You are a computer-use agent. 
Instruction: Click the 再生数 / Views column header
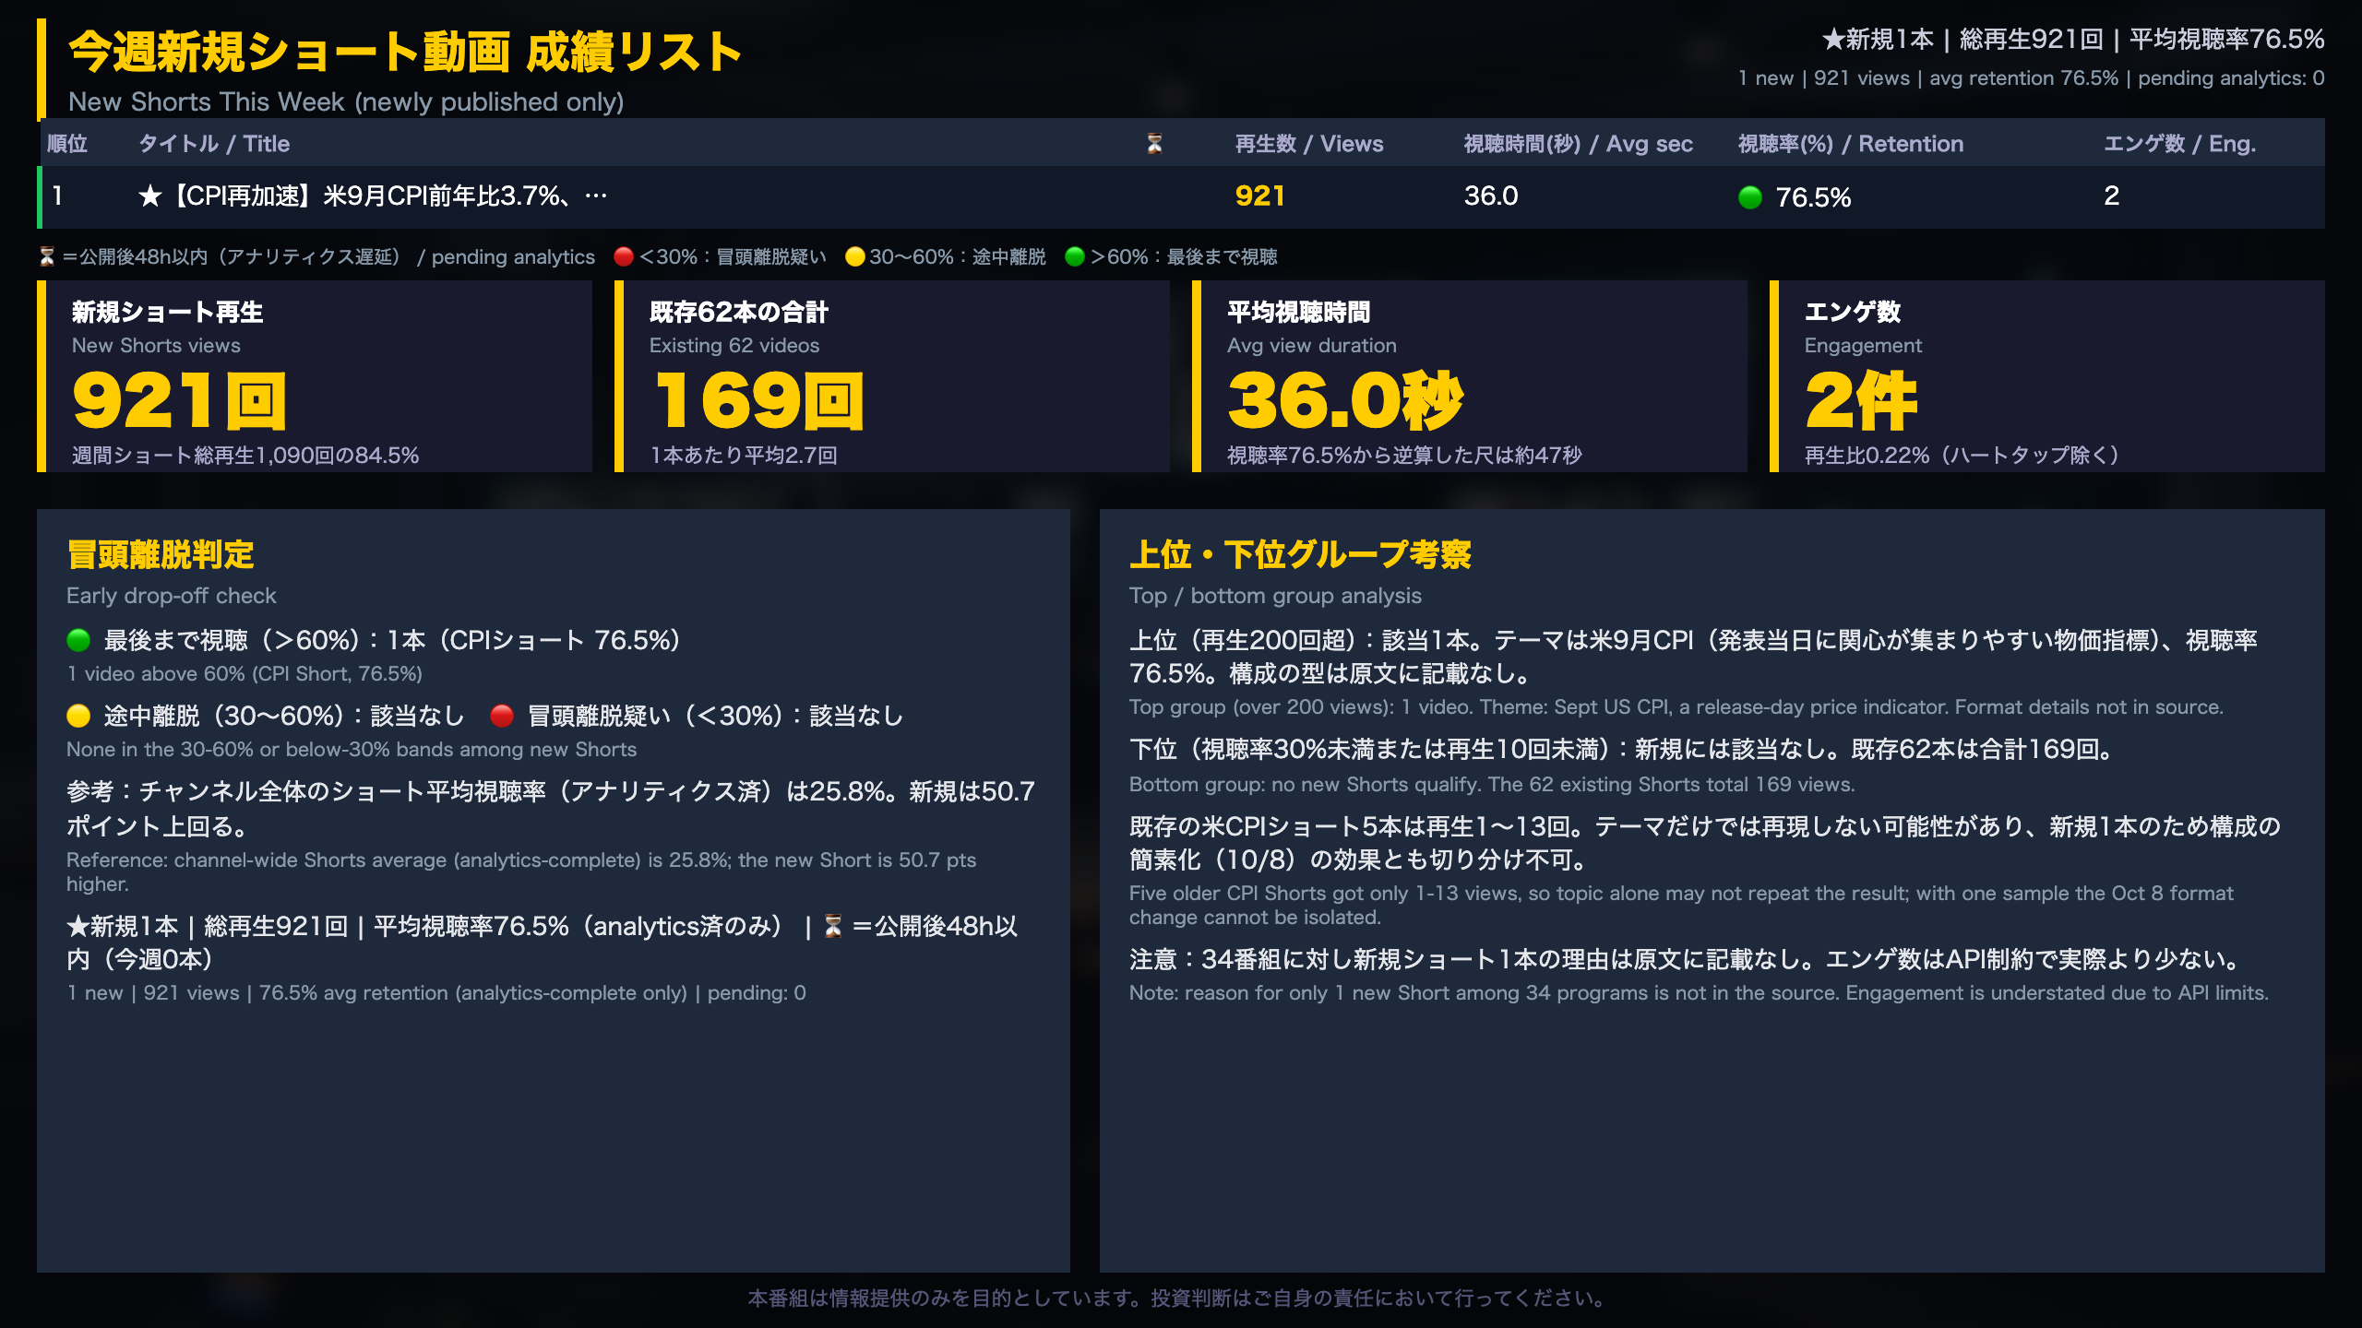tap(1309, 144)
